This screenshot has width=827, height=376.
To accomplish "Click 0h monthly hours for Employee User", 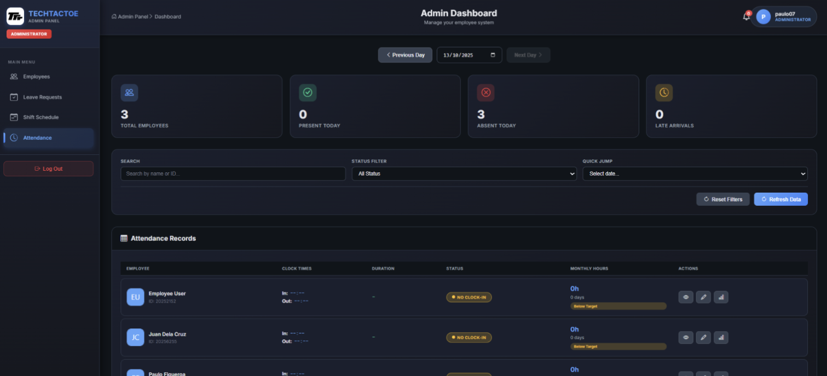I will click(574, 288).
